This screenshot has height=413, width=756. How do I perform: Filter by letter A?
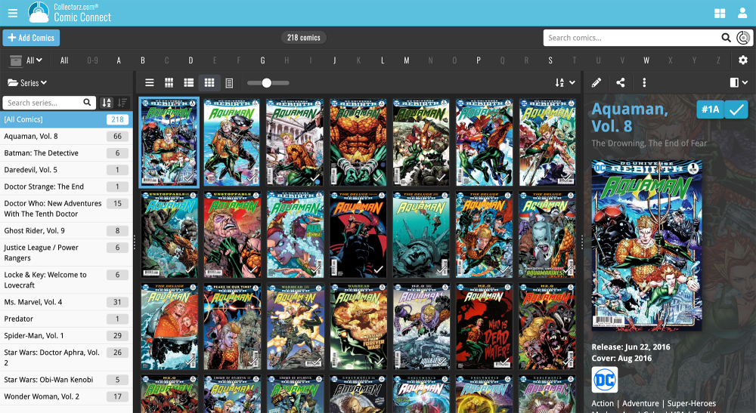[119, 60]
